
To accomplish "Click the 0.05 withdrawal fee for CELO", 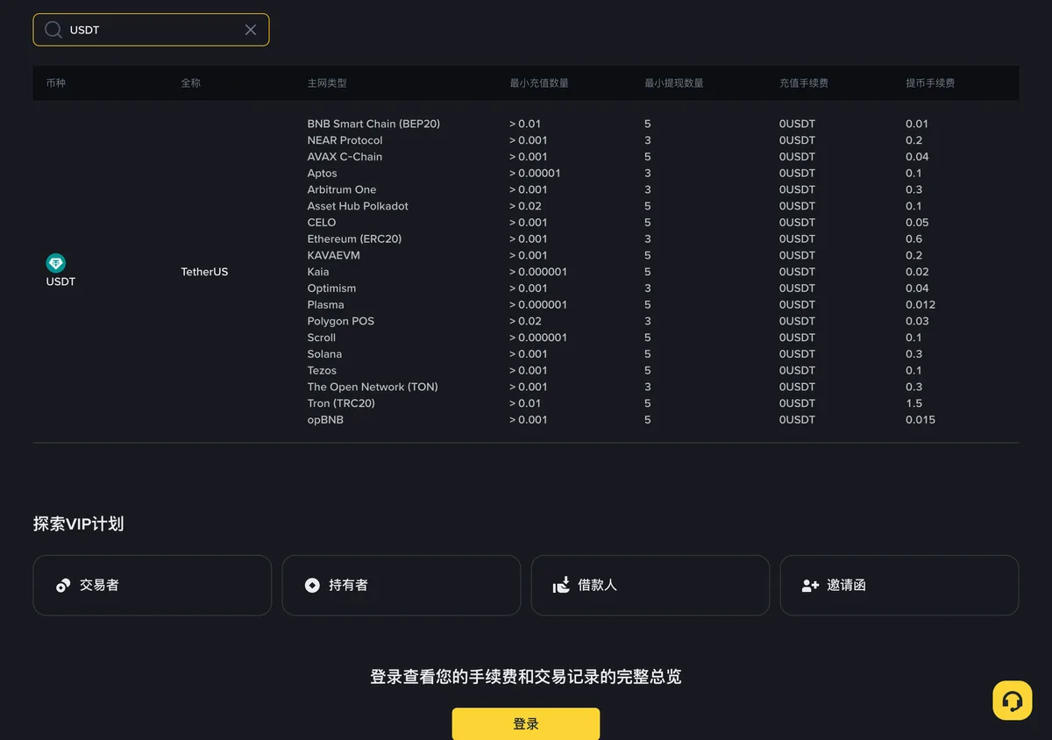I will pyautogui.click(x=917, y=223).
